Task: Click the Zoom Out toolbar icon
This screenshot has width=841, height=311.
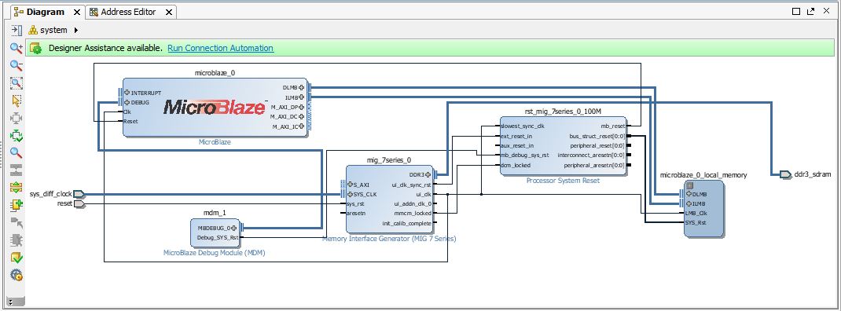Action: point(17,65)
